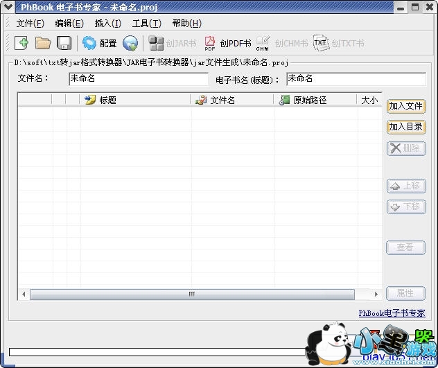Image resolution: width=438 pixels, height=368 pixels.
Task: Sort the list by the 标题 column header
Action: pos(135,100)
